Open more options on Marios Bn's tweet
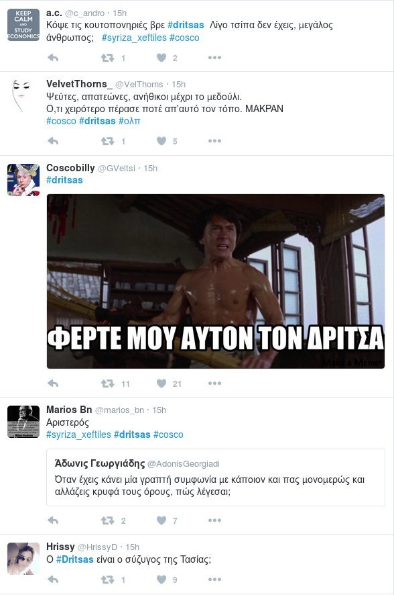 click(x=214, y=520)
